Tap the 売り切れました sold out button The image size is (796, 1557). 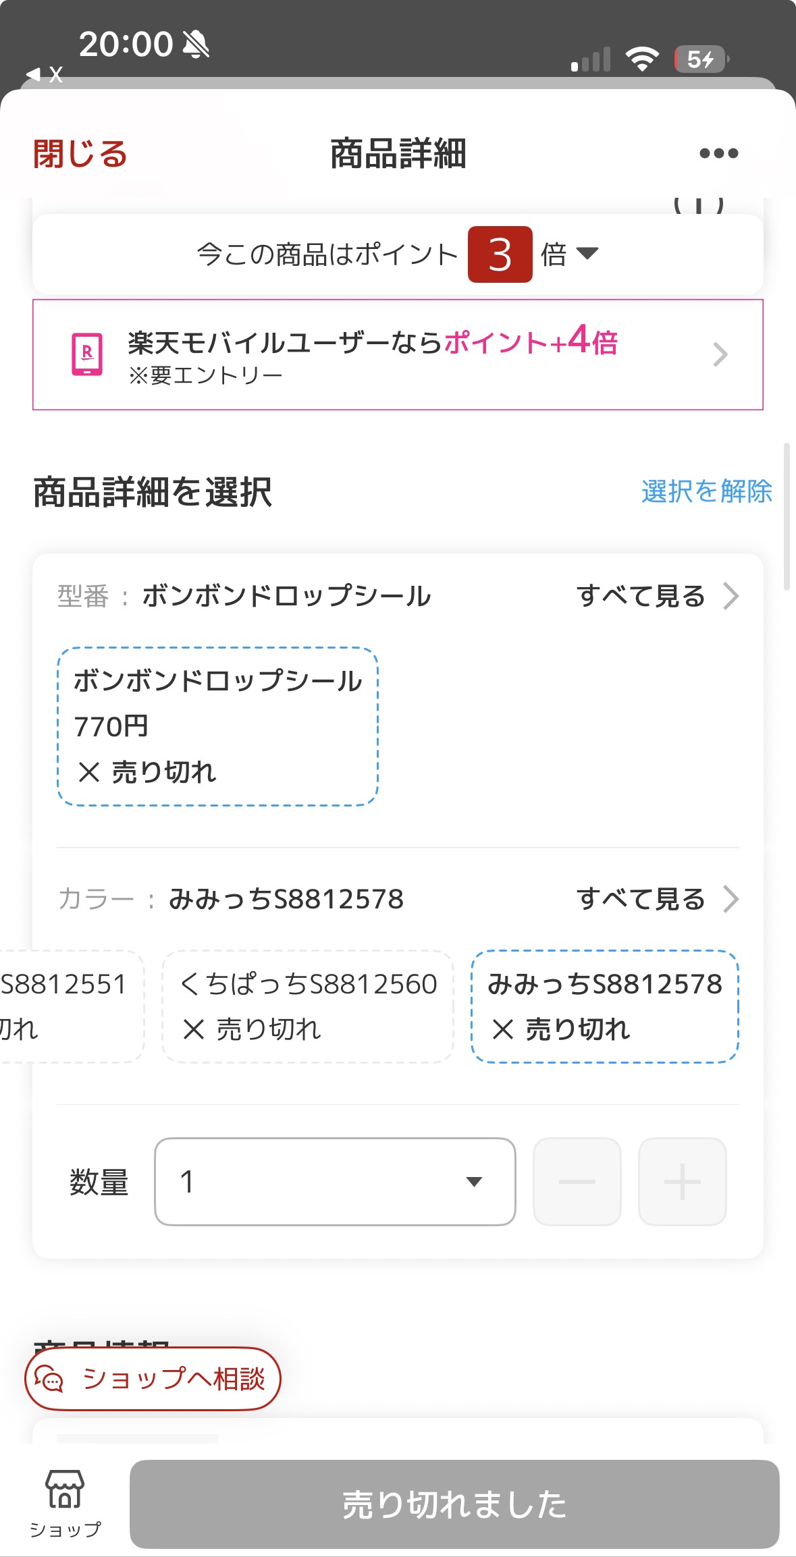pos(454,1504)
